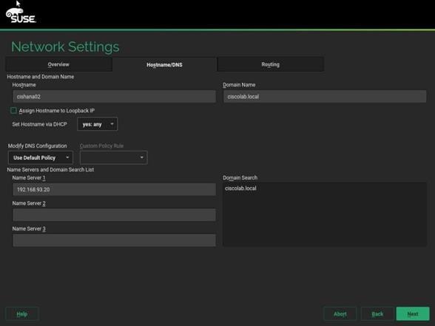Open the Custom Policy Rule combo box
This screenshot has height=326, width=435.
click(x=114, y=157)
